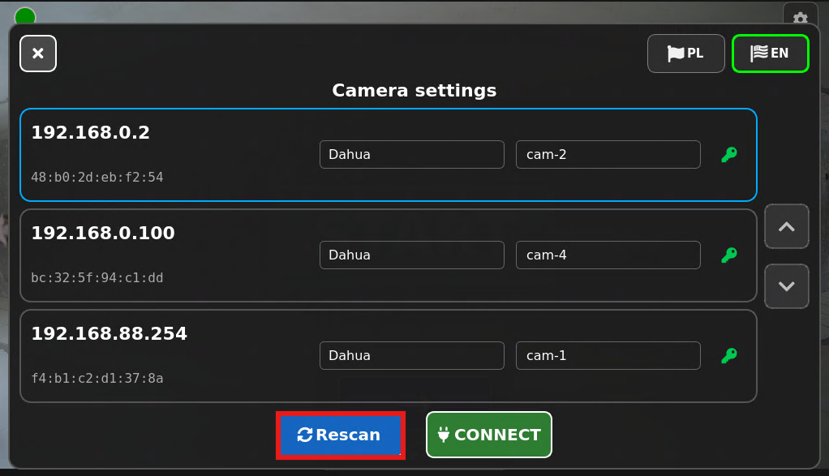This screenshot has height=476, width=829.
Task: Click the green status indicator circle
Action: [25, 16]
